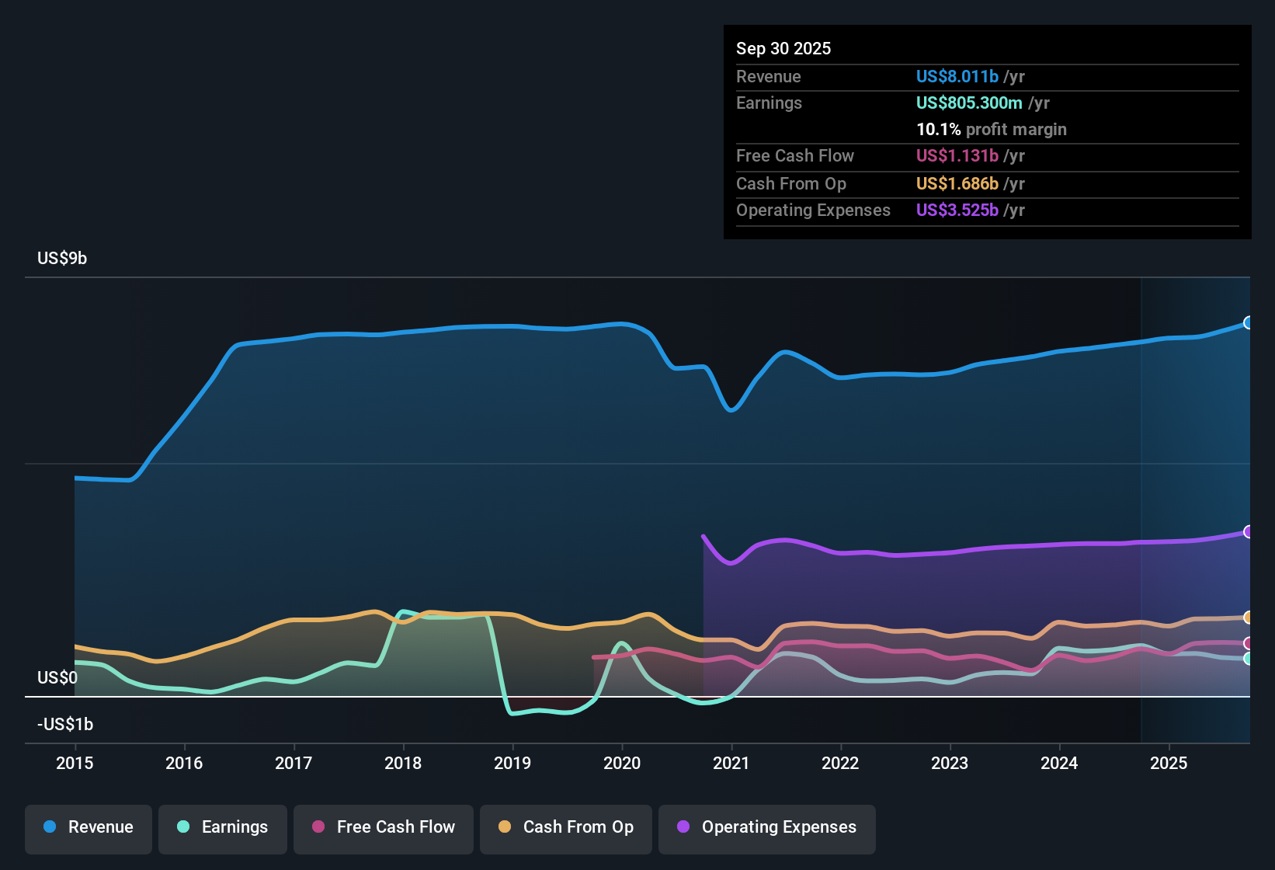The width and height of the screenshot is (1275, 870).
Task: Click the US$8.011b Revenue value
Action: 957,76
